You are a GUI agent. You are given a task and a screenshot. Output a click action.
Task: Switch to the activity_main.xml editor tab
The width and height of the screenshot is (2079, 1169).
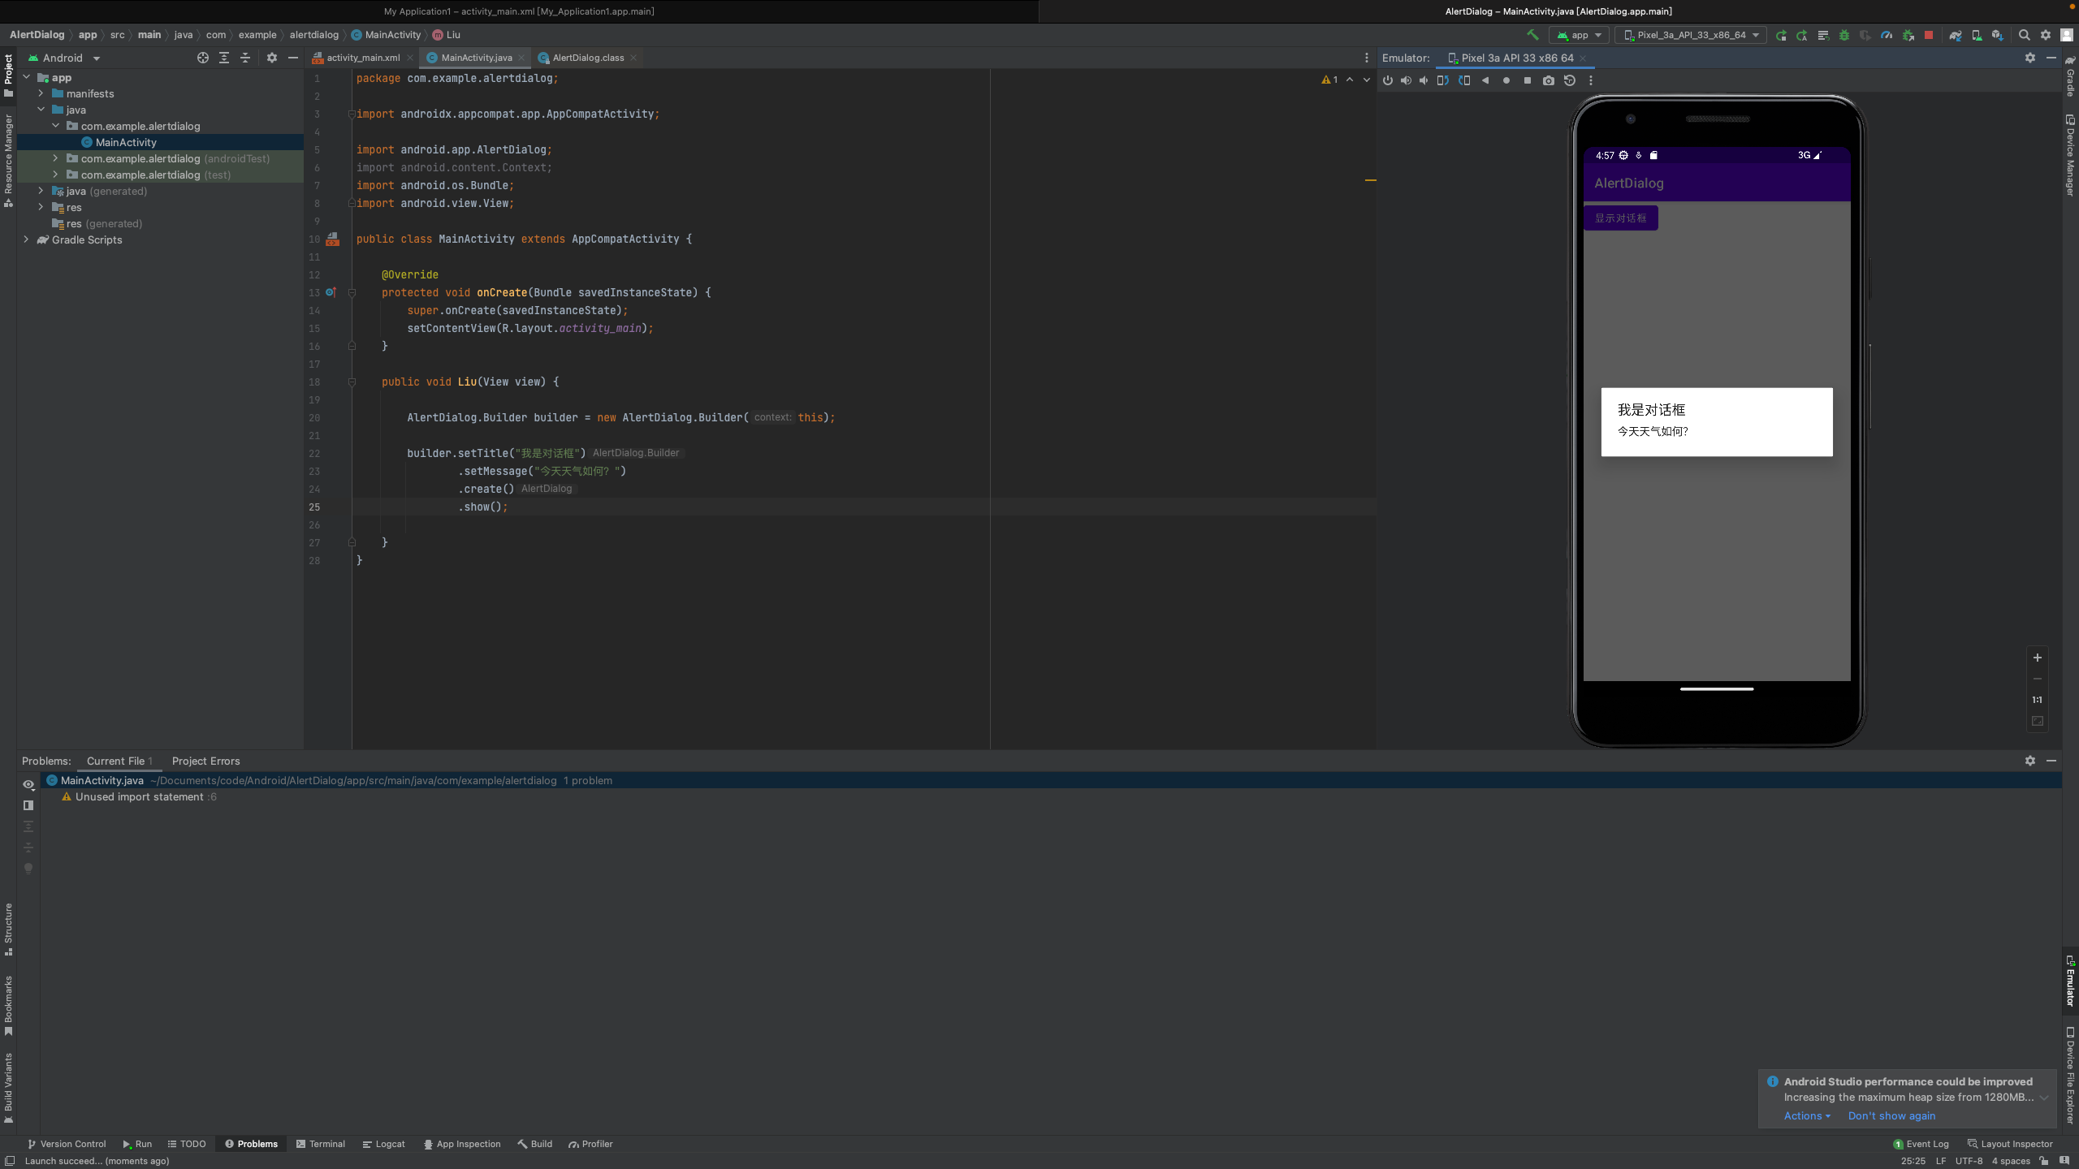362,58
